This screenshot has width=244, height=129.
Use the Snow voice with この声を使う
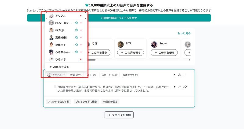(164, 53)
